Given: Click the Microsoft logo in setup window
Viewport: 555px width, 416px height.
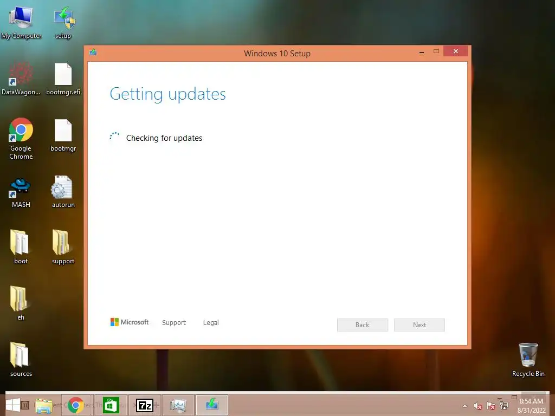Looking at the screenshot, I should [130, 322].
